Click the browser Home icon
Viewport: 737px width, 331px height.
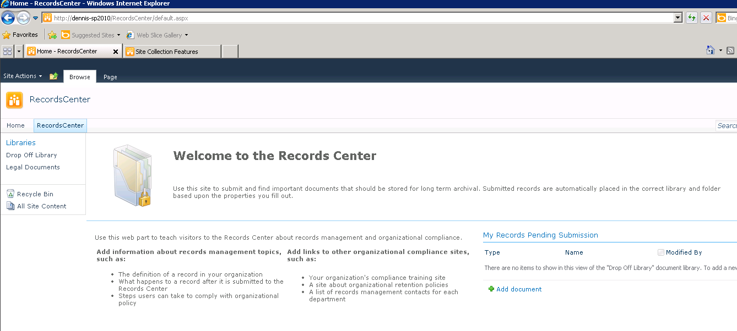pyautogui.click(x=709, y=50)
